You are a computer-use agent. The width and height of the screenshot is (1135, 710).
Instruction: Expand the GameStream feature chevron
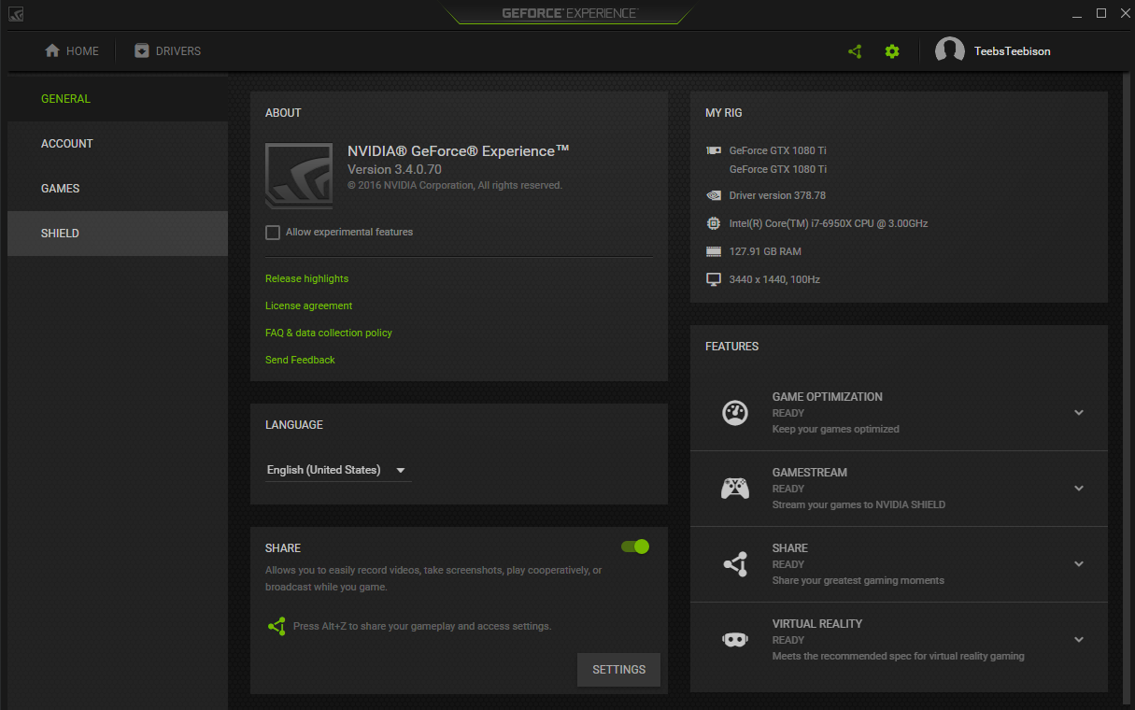pyautogui.click(x=1079, y=489)
